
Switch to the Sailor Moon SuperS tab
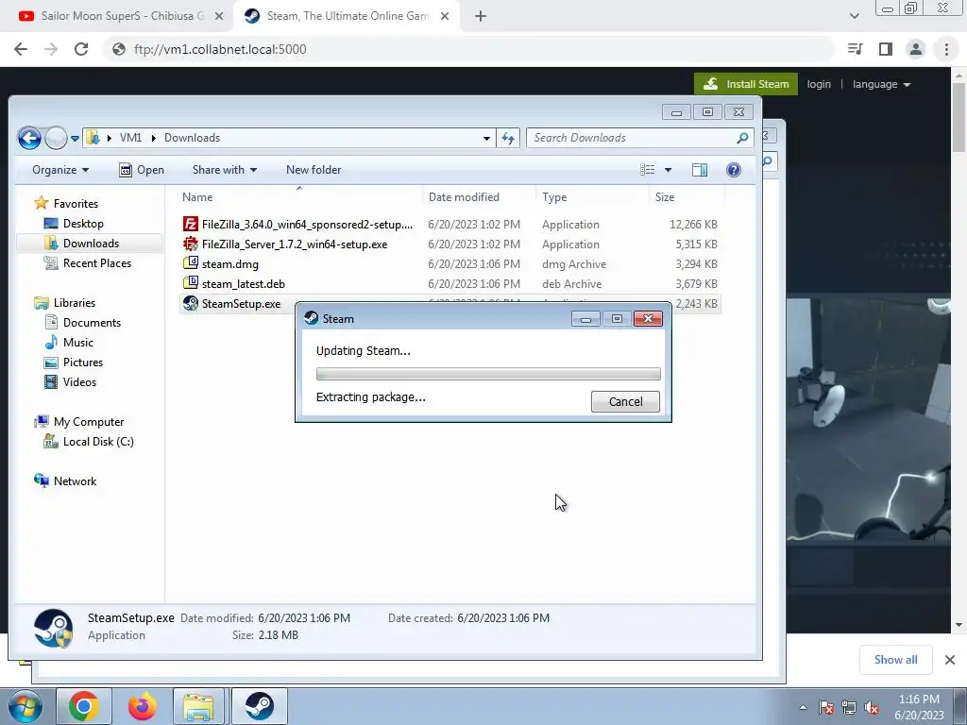coord(117,16)
